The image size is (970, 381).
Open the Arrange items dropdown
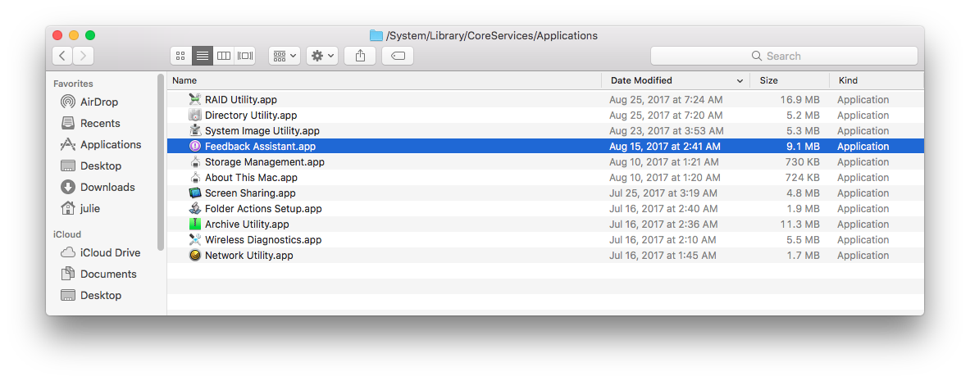tap(285, 56)
